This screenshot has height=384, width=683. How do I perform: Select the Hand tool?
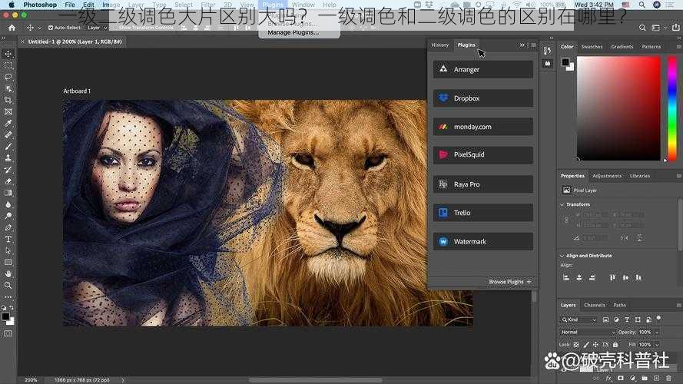tap(8, 273)
